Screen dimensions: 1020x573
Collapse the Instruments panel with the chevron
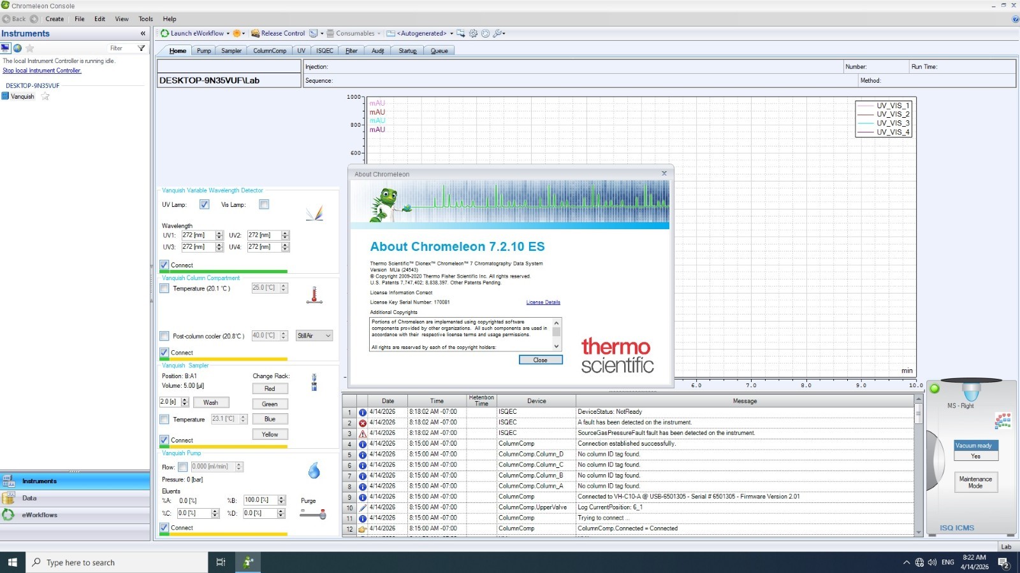coord(143,34)
